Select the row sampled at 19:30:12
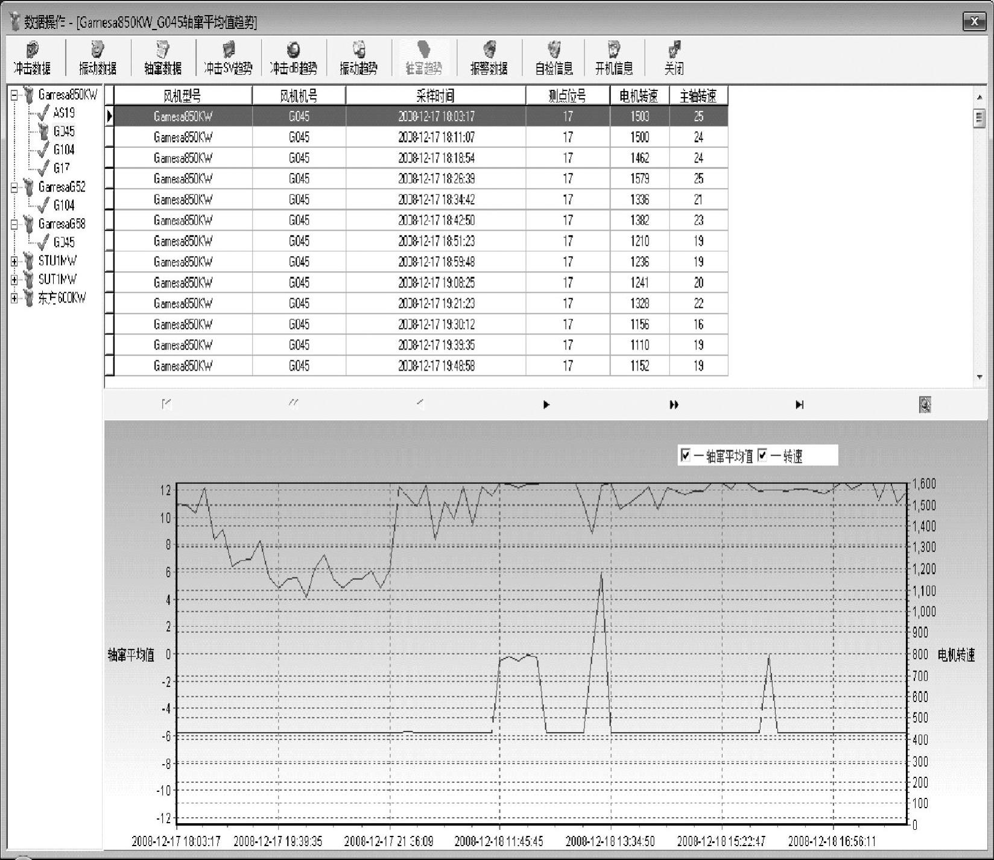This screenshot has height=860, width=994. point(421,324)
